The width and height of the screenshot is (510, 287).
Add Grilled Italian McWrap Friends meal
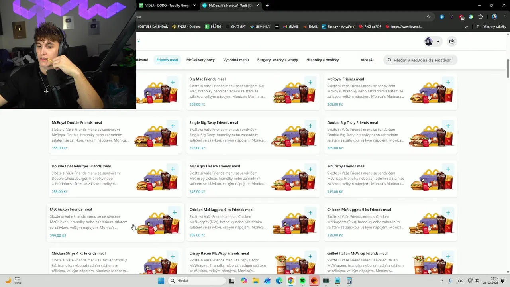pyautogui.click(x=448, y=257)
